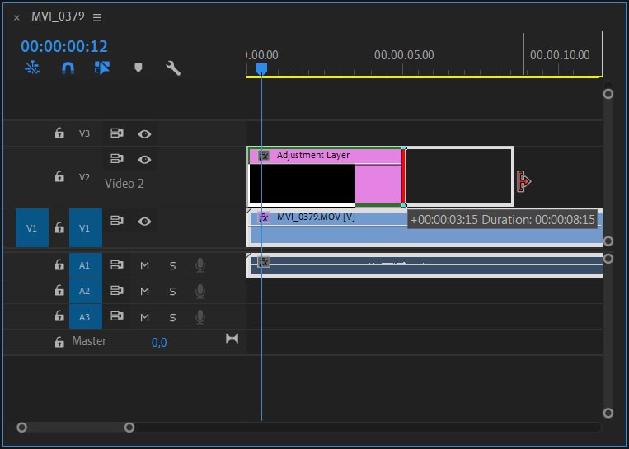Enable voice-over record on A1
The height and width of the screenshot is (449, 629).
(199, 265)
